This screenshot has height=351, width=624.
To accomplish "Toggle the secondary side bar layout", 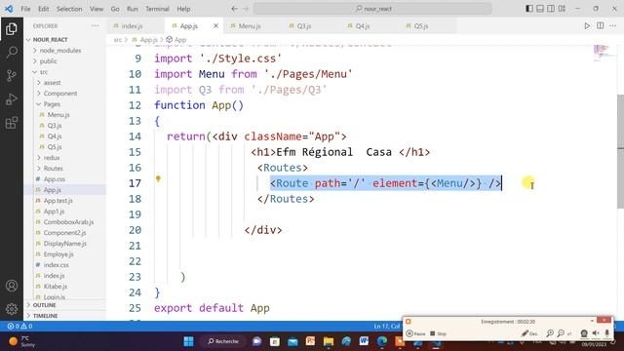I will coord(551,9).
